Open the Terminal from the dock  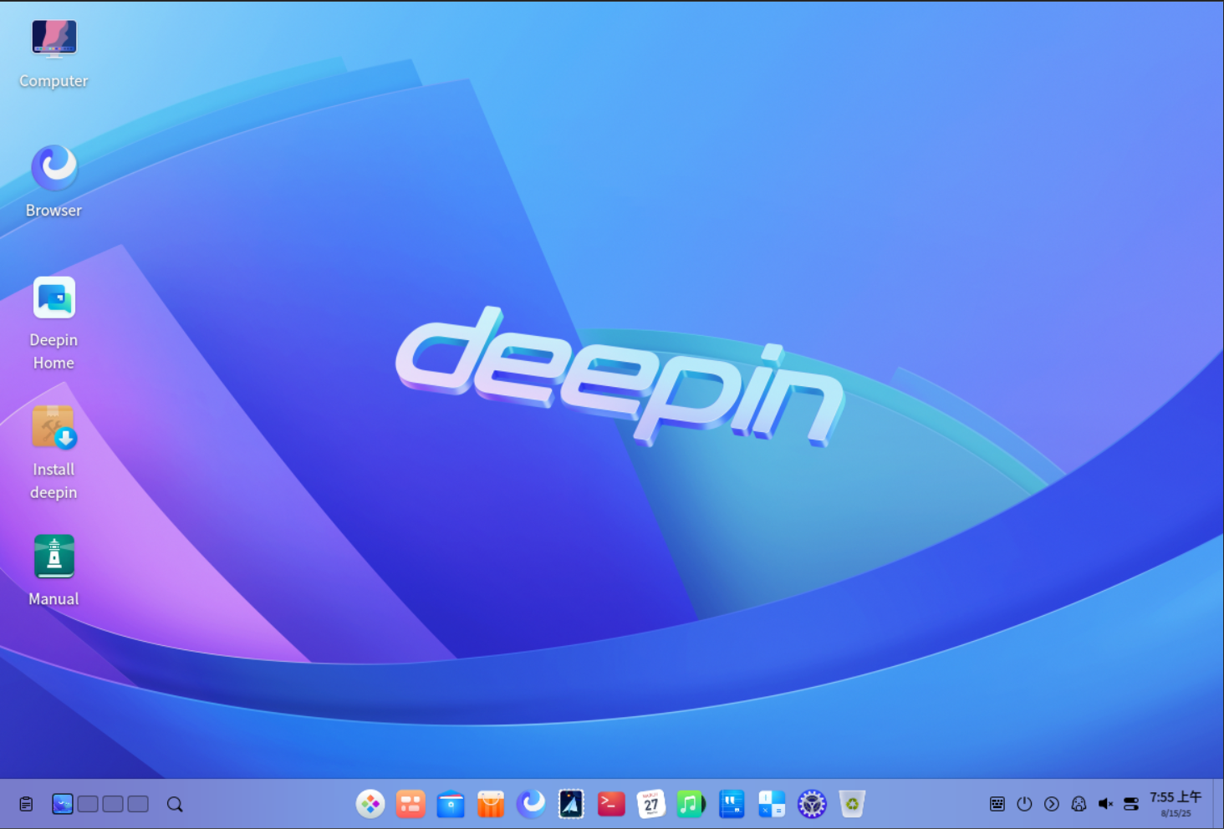pos(611,804)
